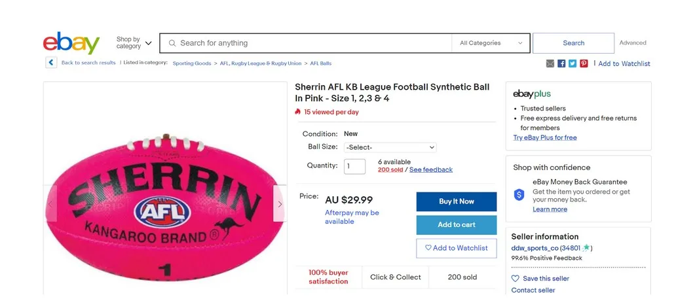Expand the All Categories search dropdown

pyautogui.click(x=490, y=43)
